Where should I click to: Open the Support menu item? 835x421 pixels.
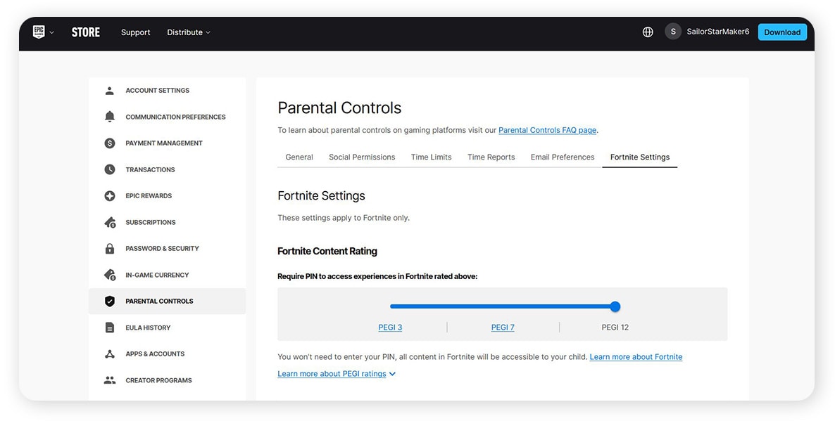135,32
